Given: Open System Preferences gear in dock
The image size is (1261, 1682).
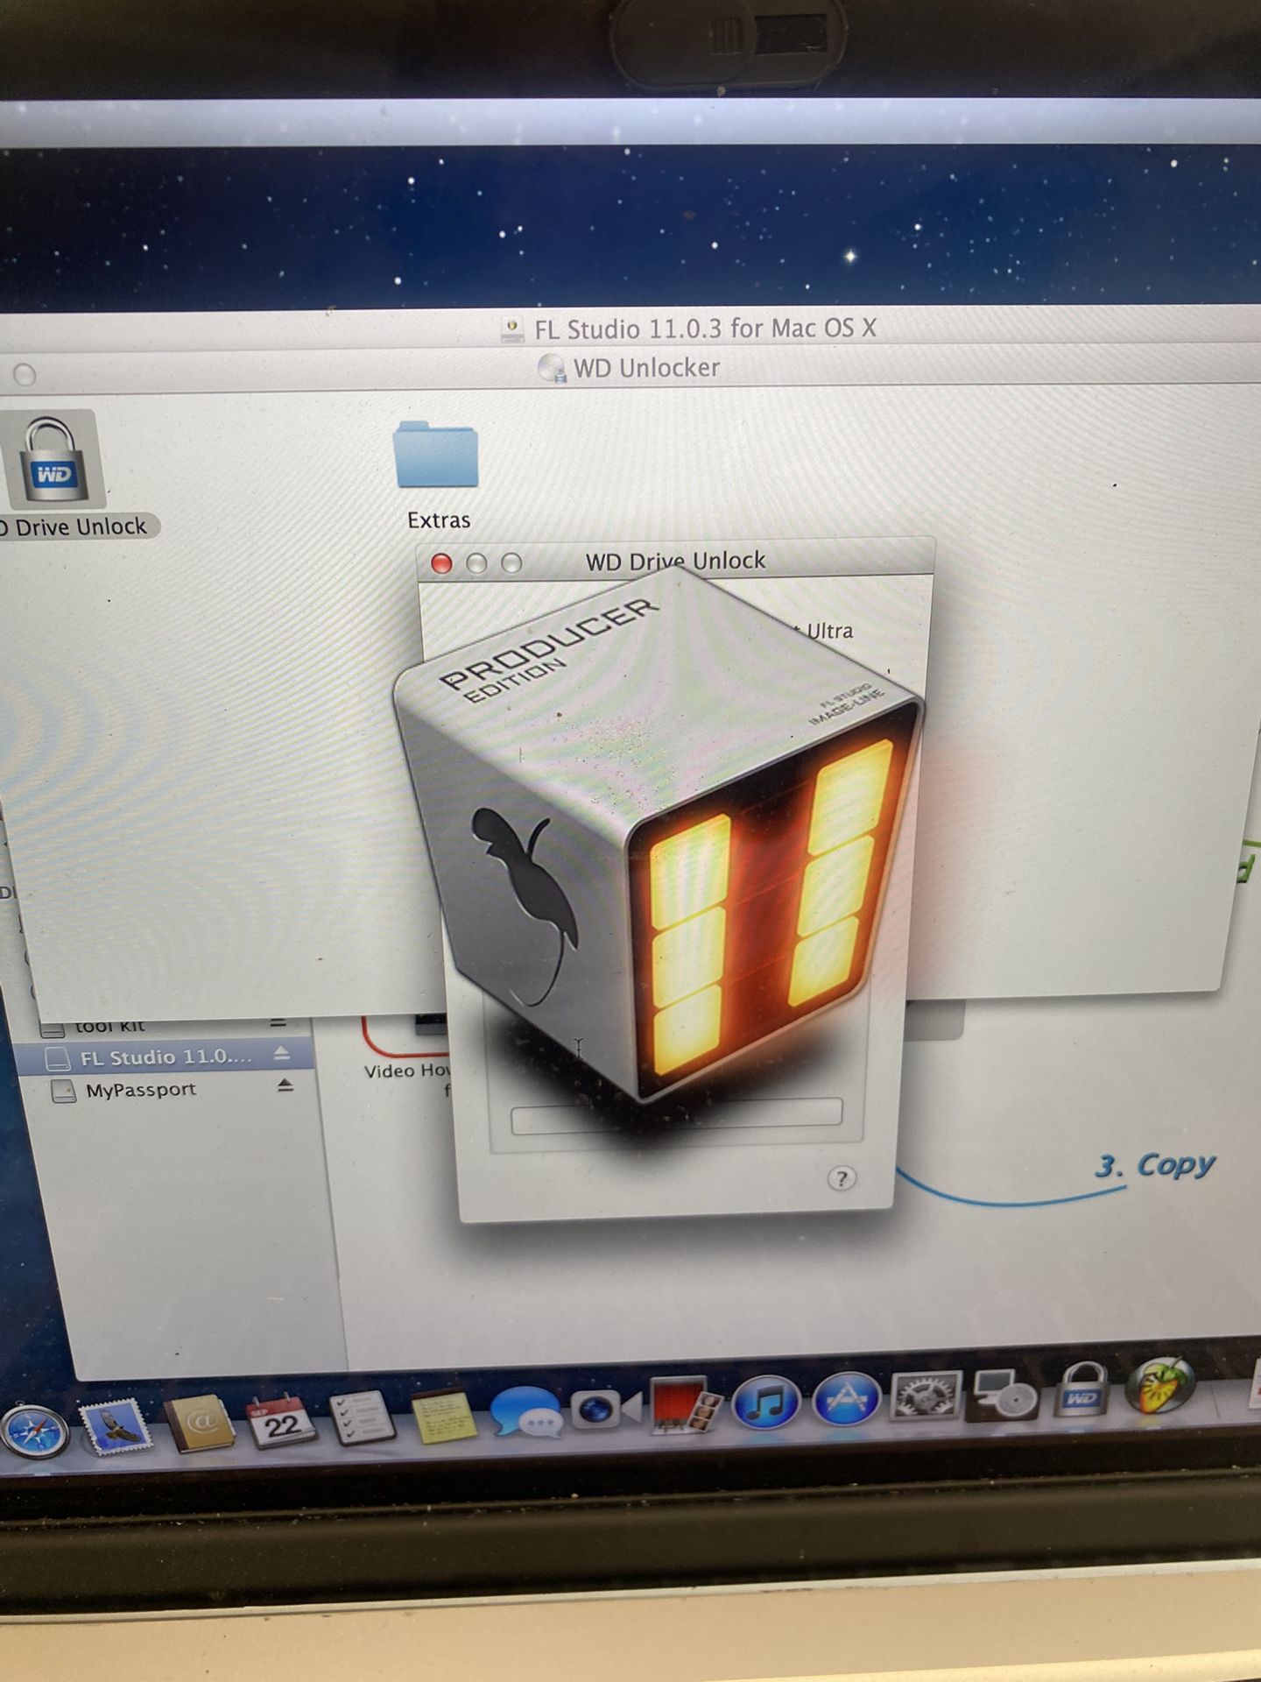Looking at the screenshot, I should tap(926, 1396).
